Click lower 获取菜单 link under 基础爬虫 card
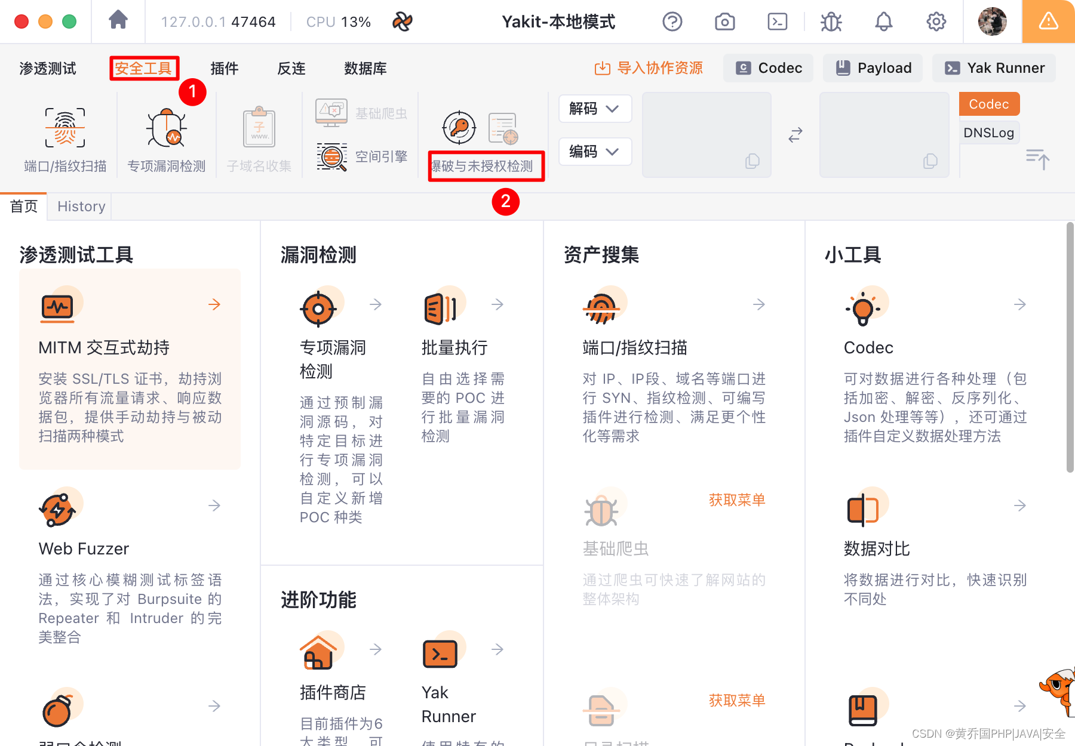The height and width of the screenshot is (746, 1075). (x=737, y=700)
